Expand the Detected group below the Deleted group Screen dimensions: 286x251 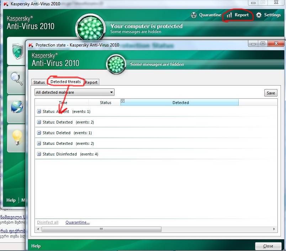[x=39, y=143]
